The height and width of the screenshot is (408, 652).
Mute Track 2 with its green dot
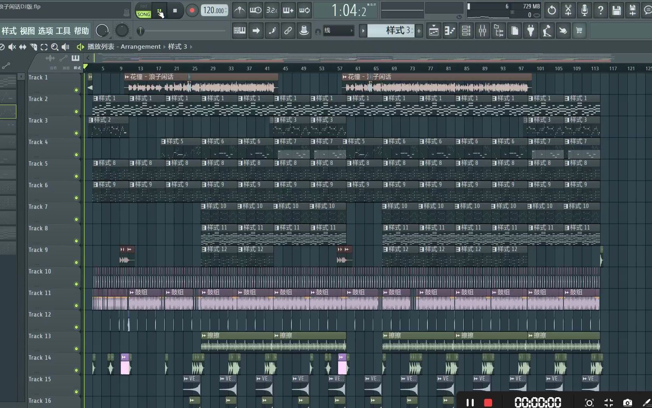coord(76,112)
